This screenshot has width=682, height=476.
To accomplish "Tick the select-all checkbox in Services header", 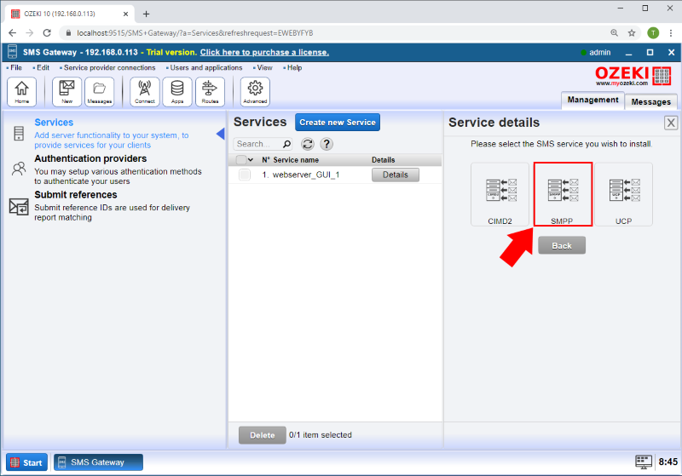I will (x=241, y=160).
